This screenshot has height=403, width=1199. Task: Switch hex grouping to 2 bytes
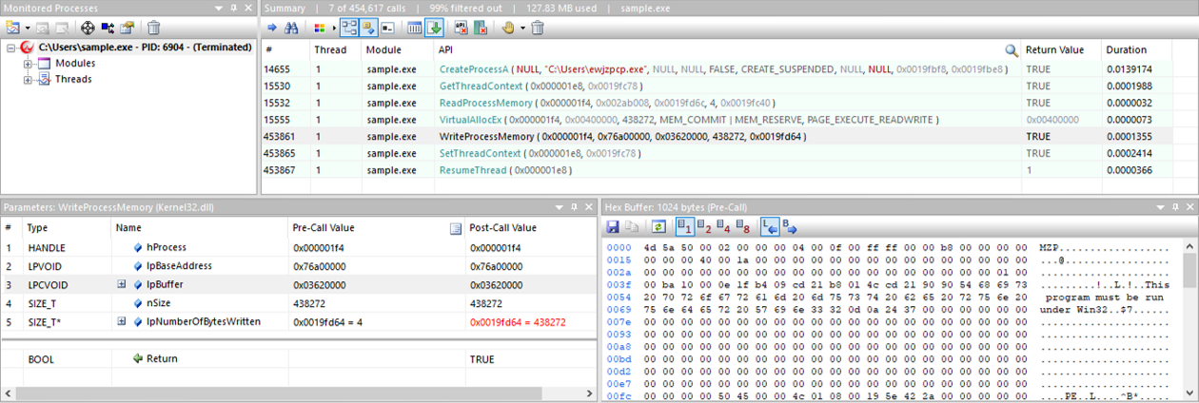[x=705, y=227]
